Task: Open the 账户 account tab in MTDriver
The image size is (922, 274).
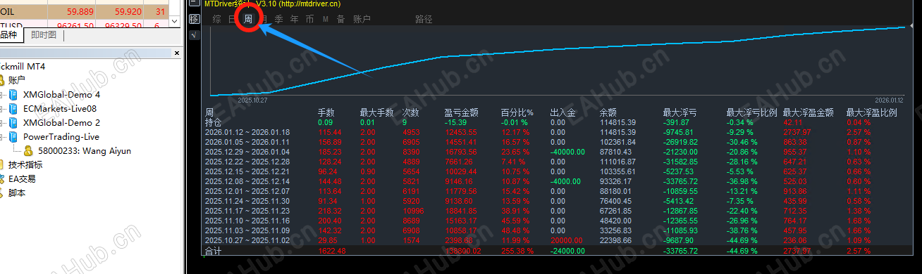Action: tap(362, 19)
